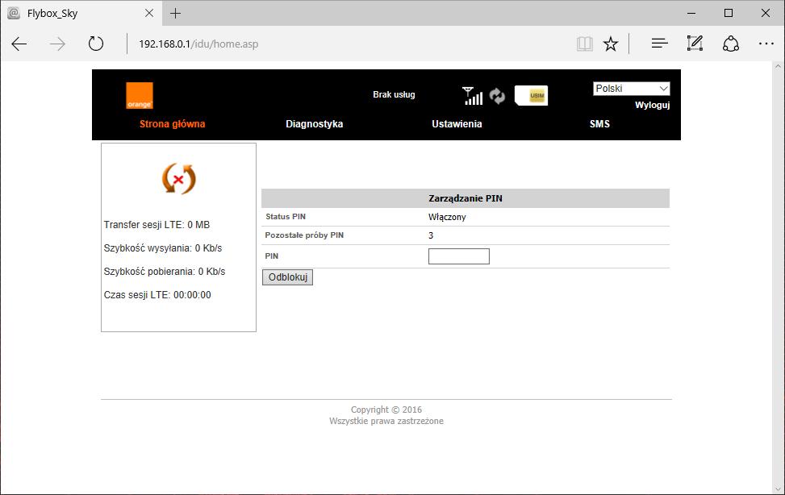Open the browser Hub icon
The image size is (785, 495).
pos(659,44)
